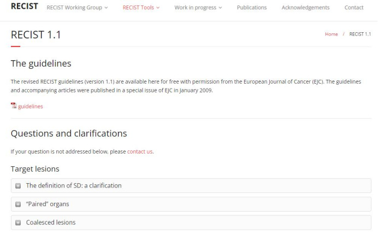
Task: Click the RECIST 1.1 page heading
Action: pos(36,34)
